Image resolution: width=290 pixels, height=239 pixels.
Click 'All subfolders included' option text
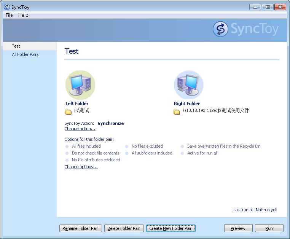(x=152, y=153)
